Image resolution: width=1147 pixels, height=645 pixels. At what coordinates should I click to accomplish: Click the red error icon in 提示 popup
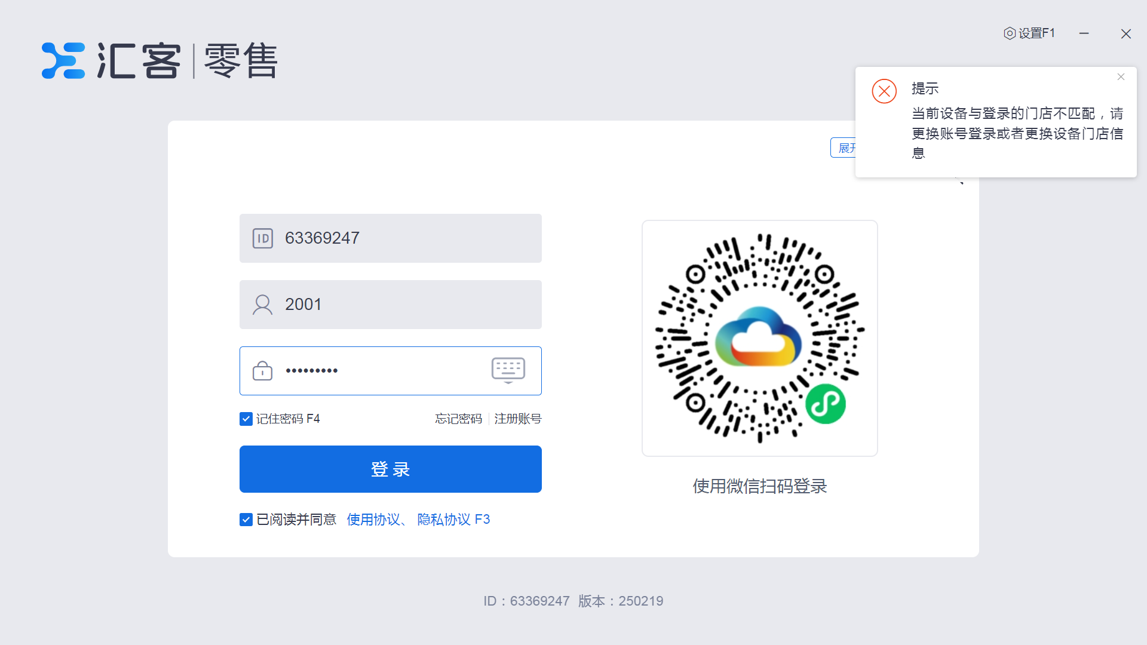884,91
